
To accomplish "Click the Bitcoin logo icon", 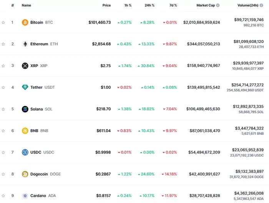I will click(25, 22).
